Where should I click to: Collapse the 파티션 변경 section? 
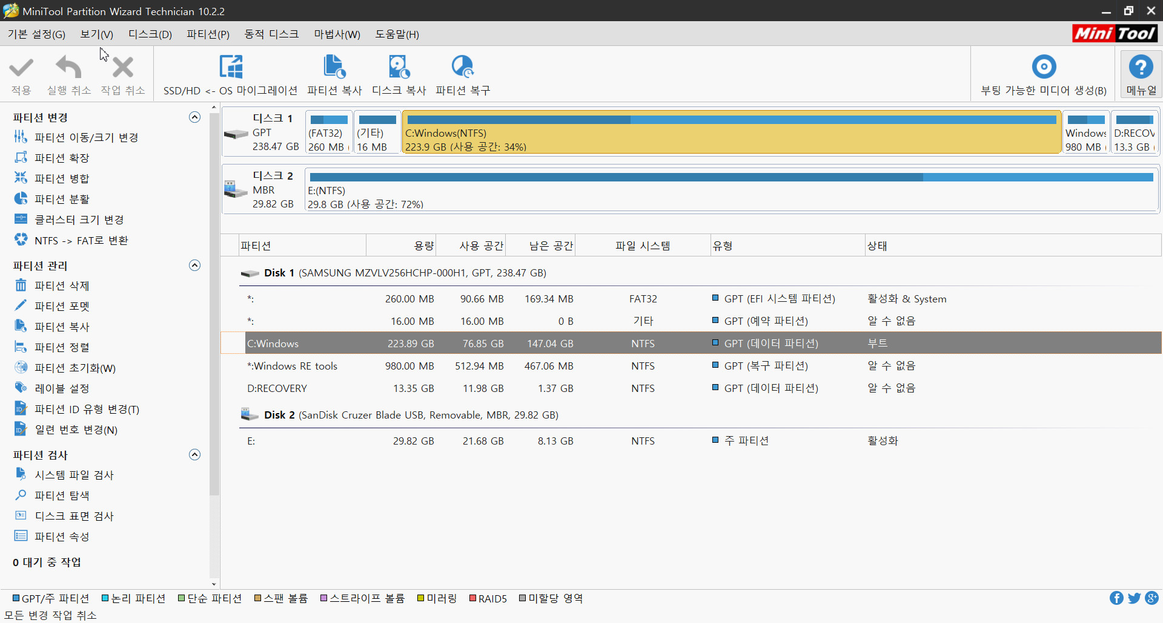tap(194, 117)
